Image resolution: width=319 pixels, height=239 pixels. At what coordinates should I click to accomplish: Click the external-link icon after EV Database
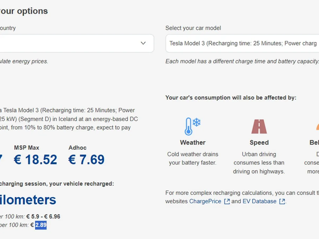click(x=282, y=202)
